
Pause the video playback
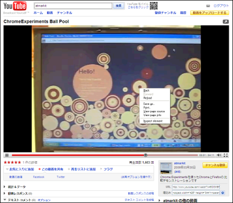point(7,155)
